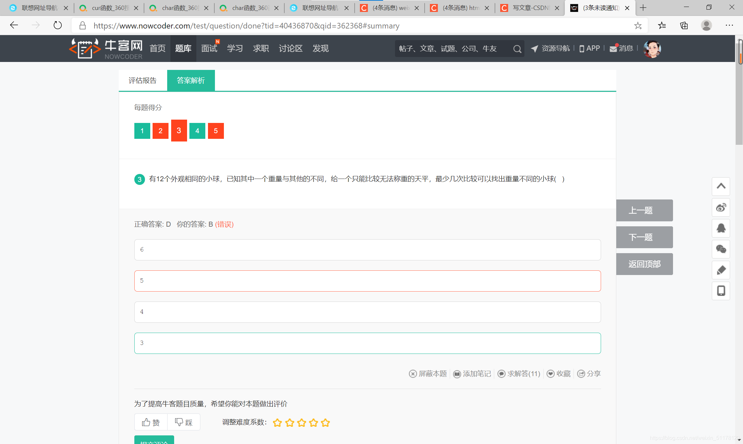Click 下一题 next question button
The height and width of the screenshot is (444, 743).
pyautogui.click(x=644, y=237)
